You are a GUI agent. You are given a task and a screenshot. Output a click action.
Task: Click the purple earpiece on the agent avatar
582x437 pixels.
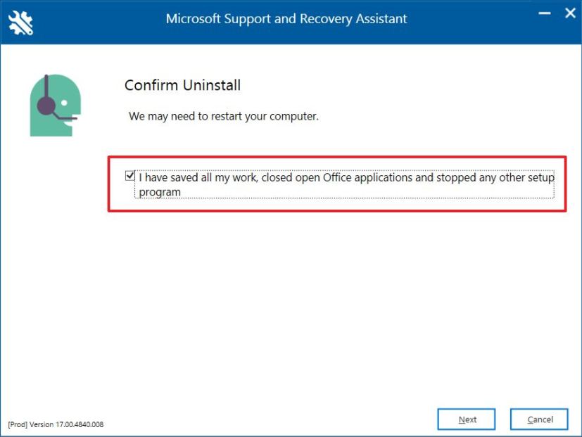[46, 106]
